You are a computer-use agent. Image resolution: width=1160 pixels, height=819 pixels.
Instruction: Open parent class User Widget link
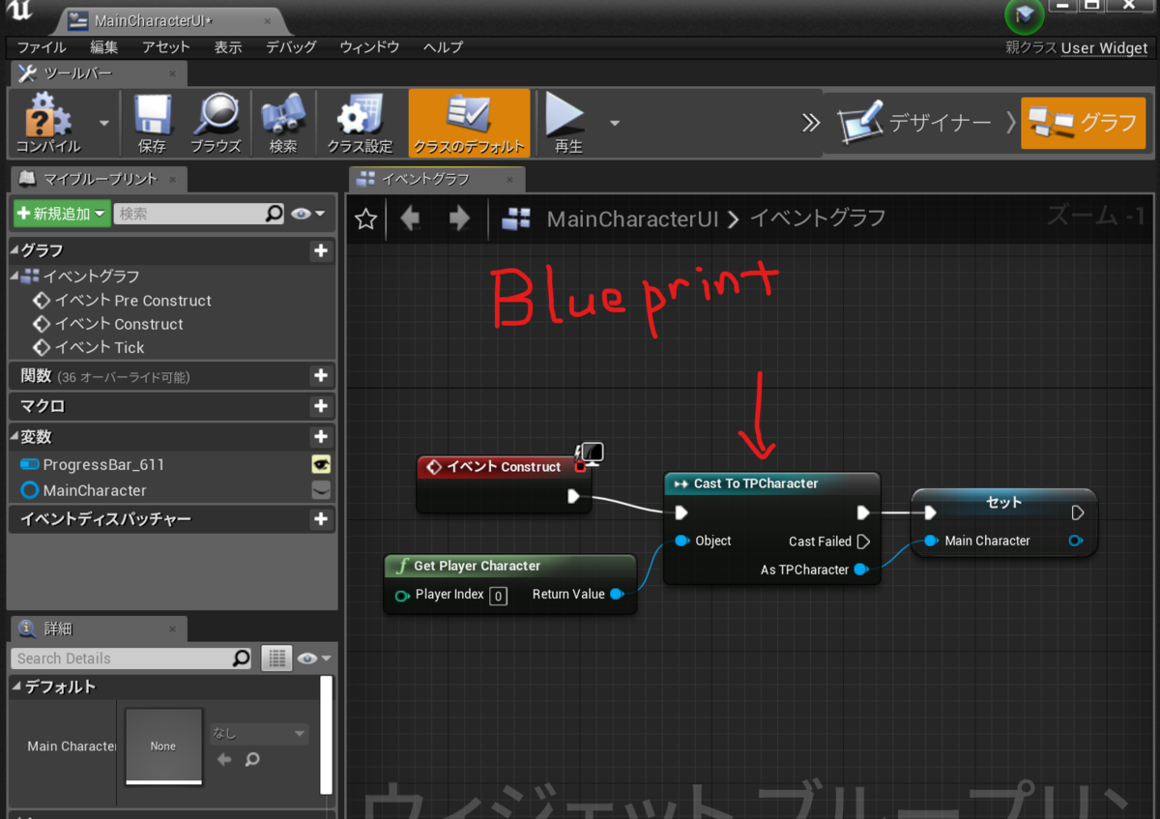tap(1104, 48)
